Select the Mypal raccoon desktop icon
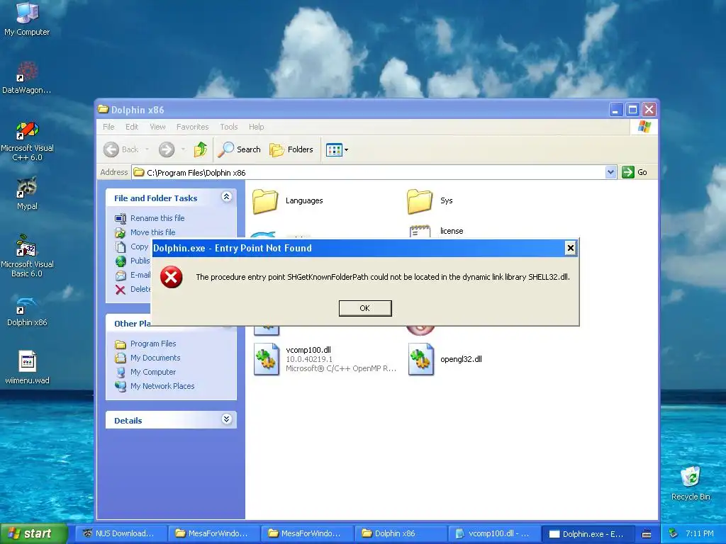 [x=27, y=193]
